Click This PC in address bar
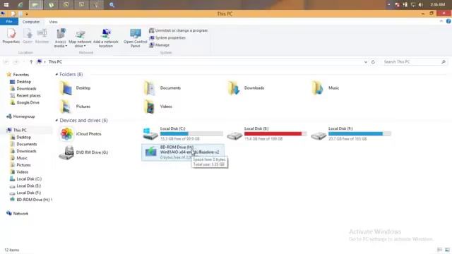The image size is (452, 254). [55, 62]
